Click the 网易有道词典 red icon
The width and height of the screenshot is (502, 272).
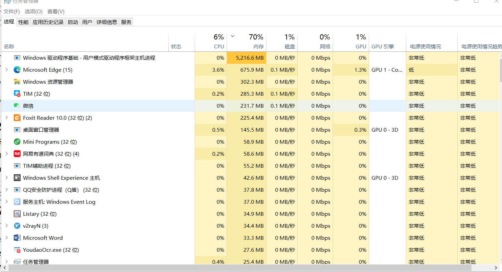pyautogui.click(x=17, y=154)
